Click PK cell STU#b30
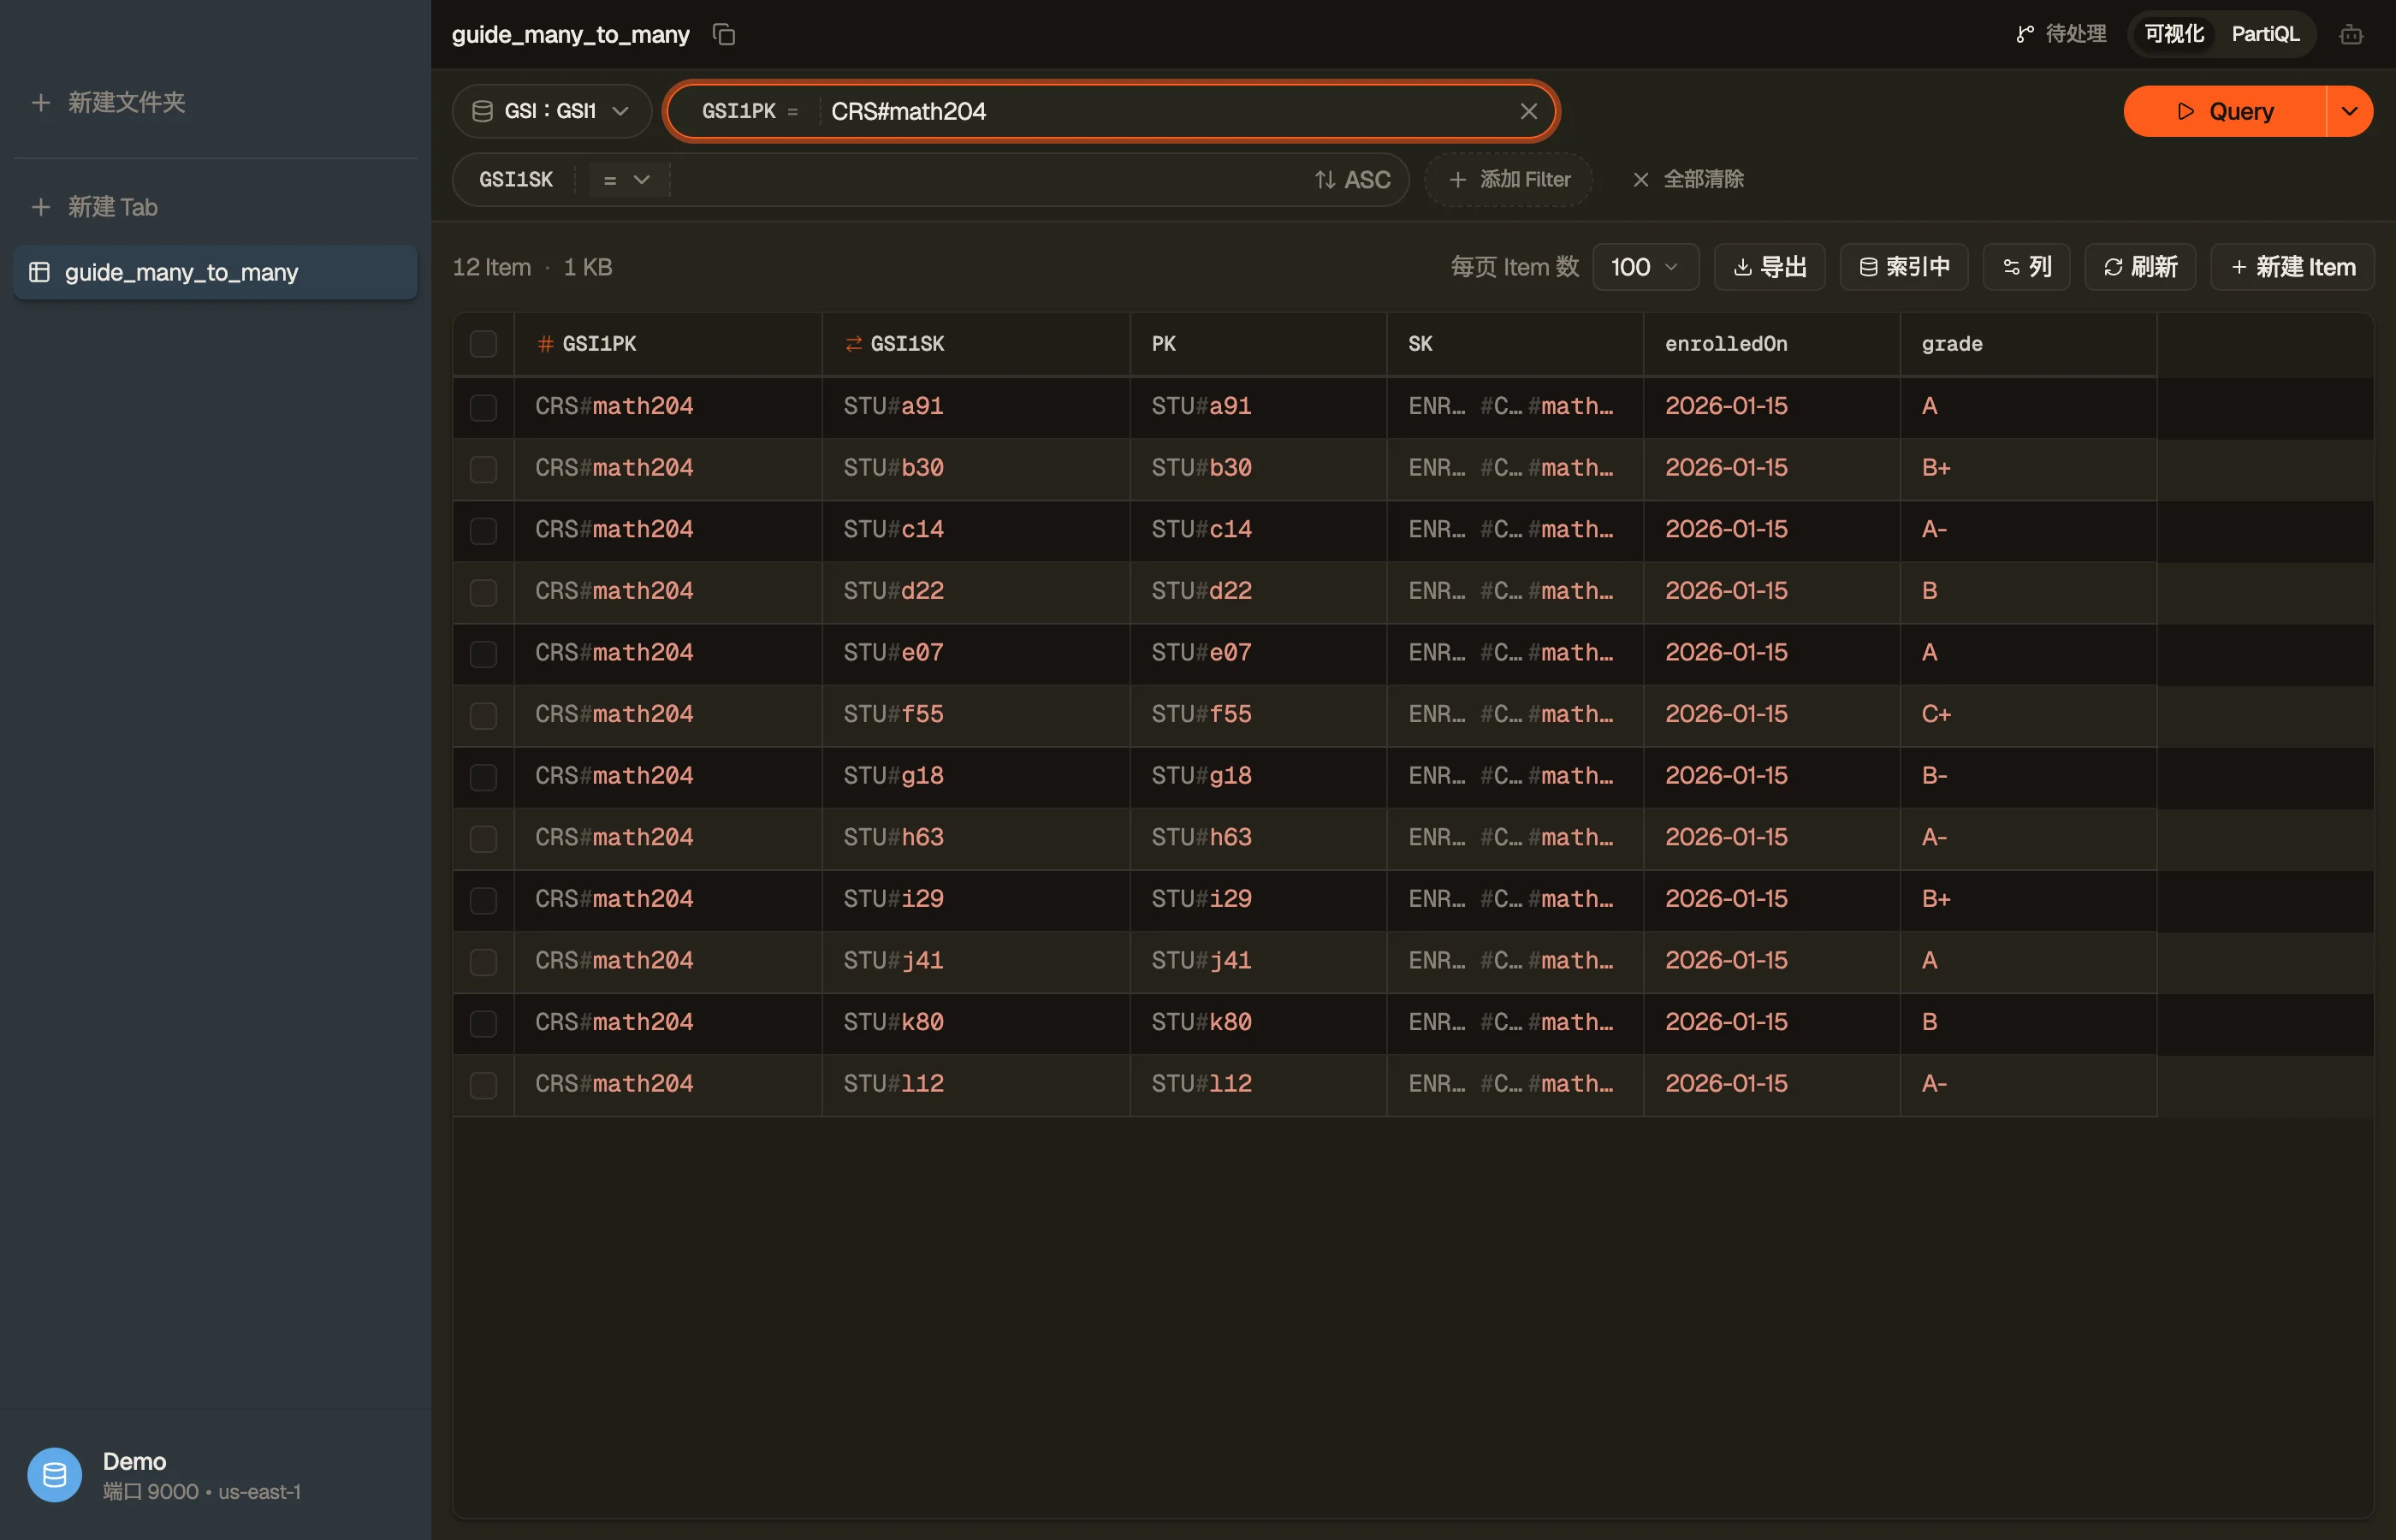This screenshot has width=2396, height=1540. tap(1258, 468)
